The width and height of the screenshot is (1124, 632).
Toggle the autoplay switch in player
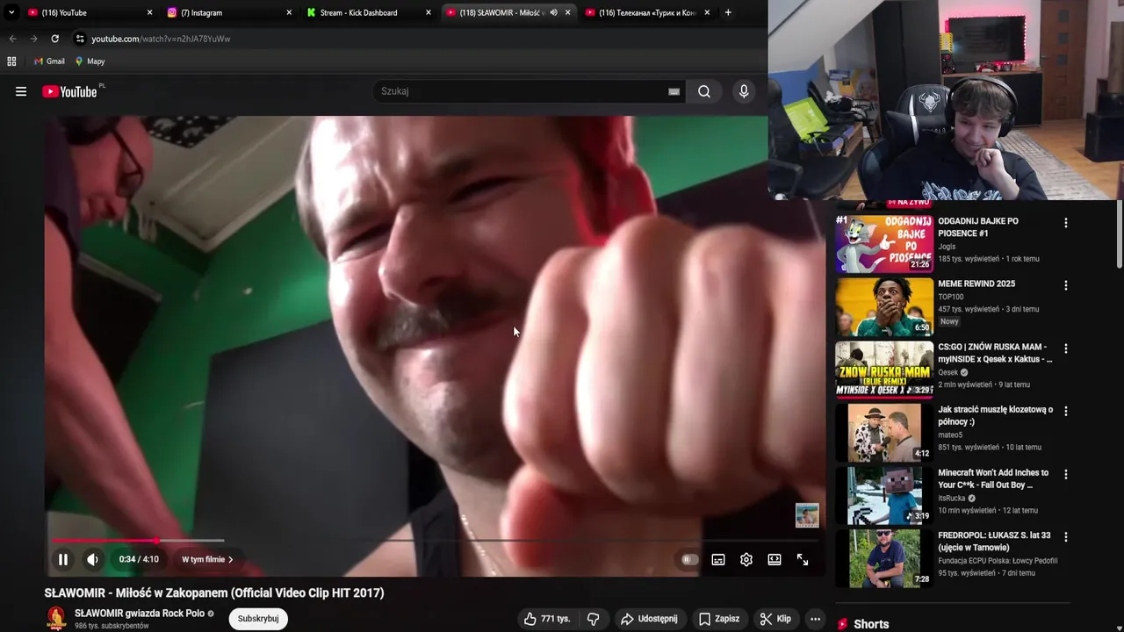[690, 559]
